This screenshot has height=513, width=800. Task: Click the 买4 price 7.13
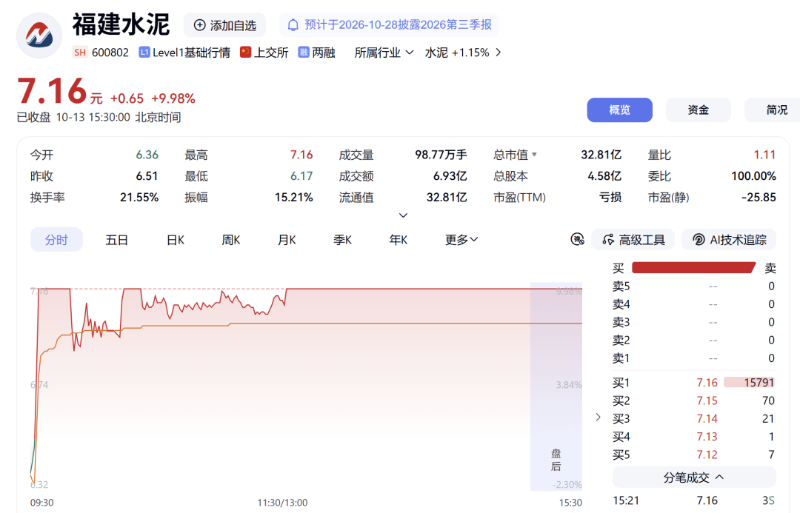coord(707,437)
